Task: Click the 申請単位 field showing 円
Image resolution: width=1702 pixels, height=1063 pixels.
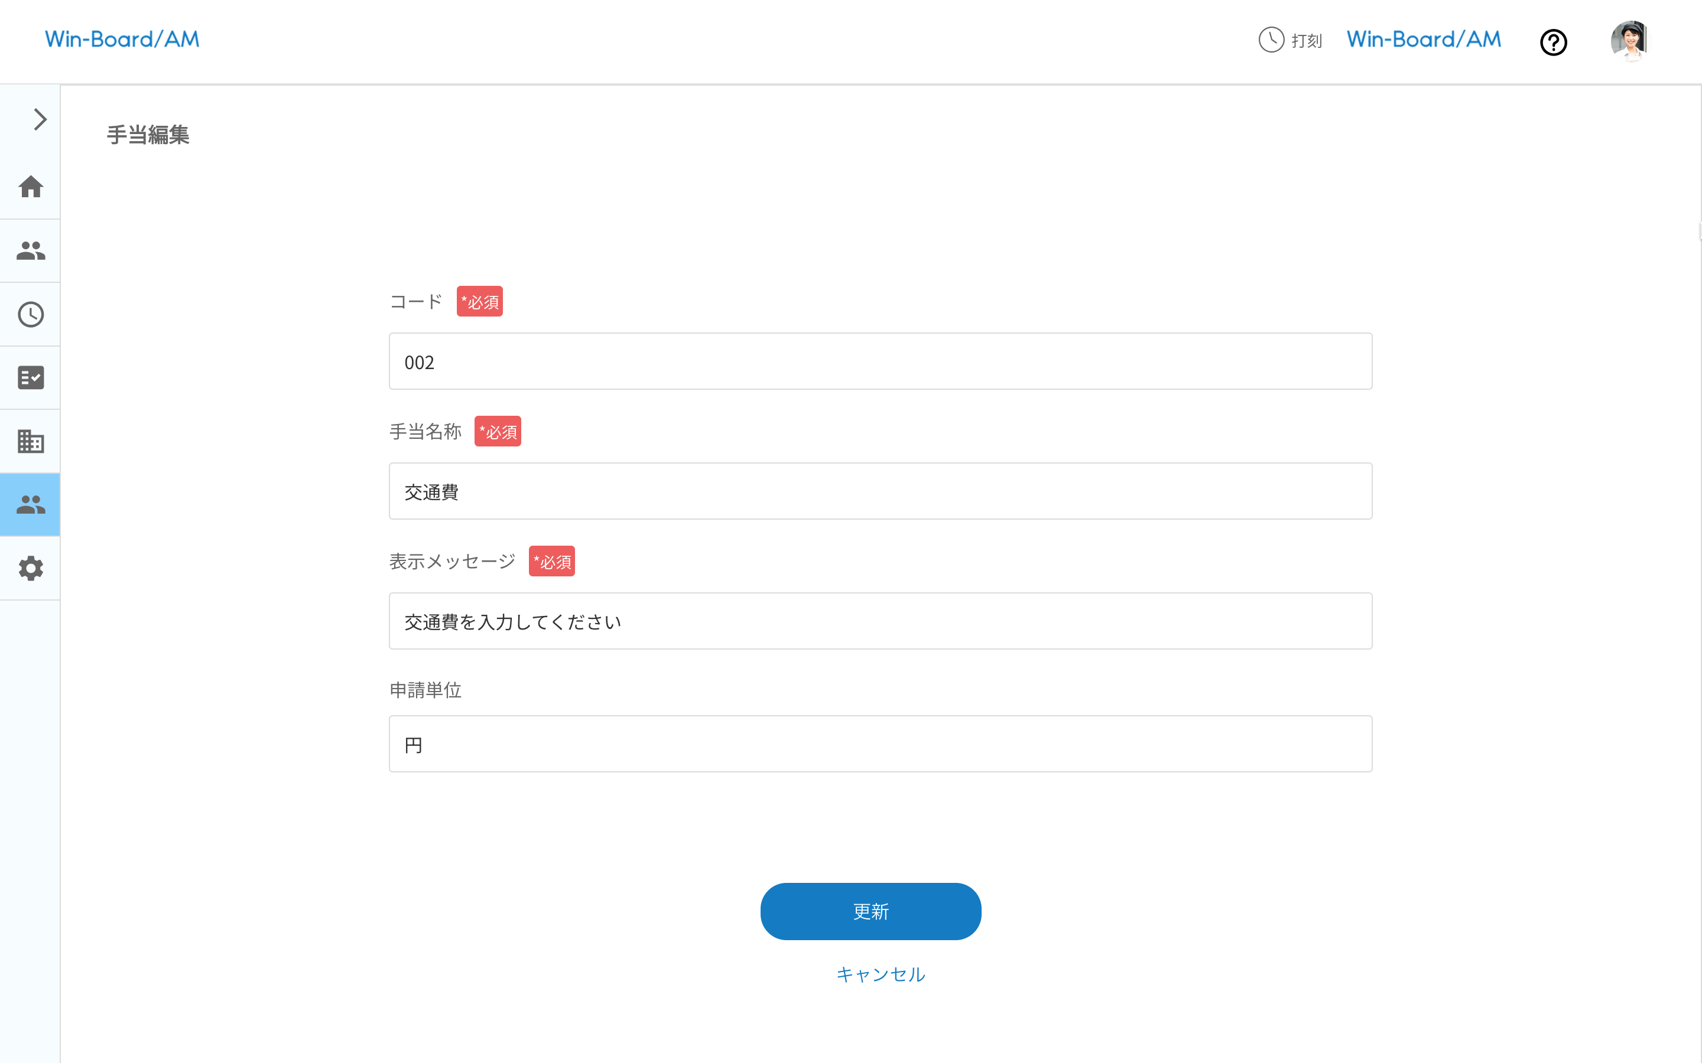Action: (880, 743)
